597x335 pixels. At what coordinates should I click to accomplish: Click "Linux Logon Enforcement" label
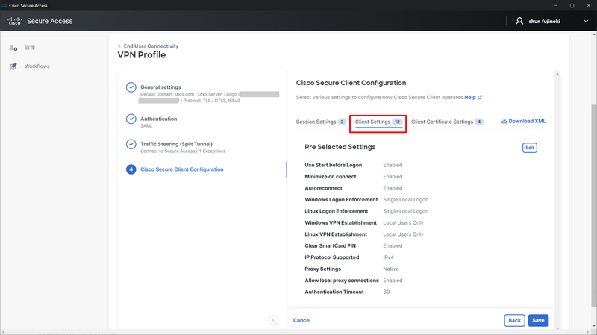click(337, 211)
